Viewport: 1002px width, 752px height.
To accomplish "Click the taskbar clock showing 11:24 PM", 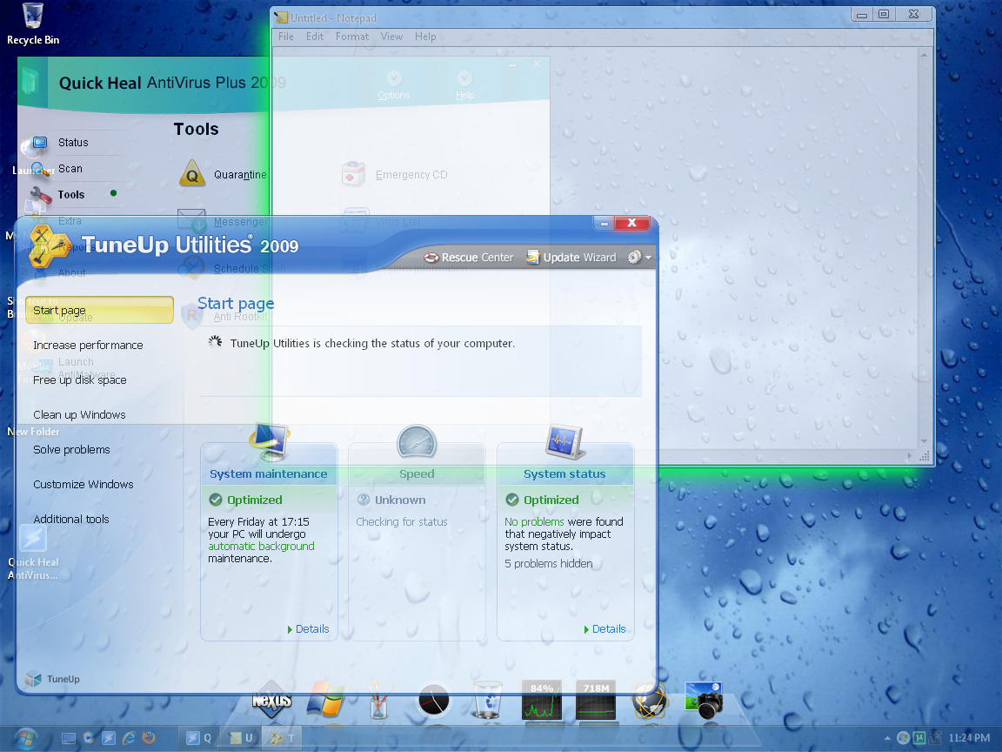I will pyautogui.click(x=969, y=738).
